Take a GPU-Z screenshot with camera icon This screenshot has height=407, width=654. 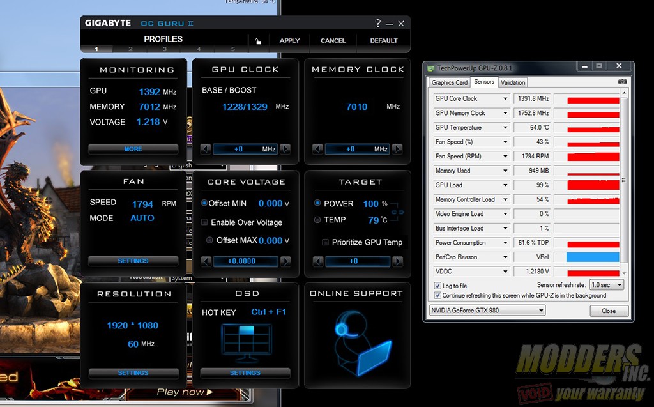622,82
